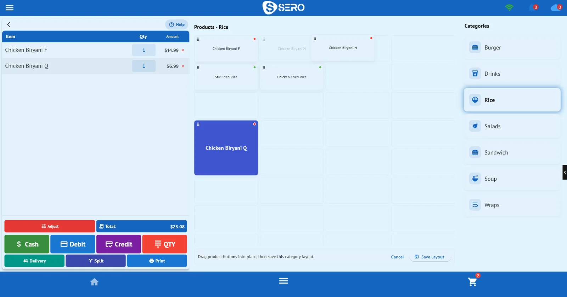Remove Chicken Biryani F from the order
Image resolution: width=567 pixels, height=297 pixels.
point(183,50)
